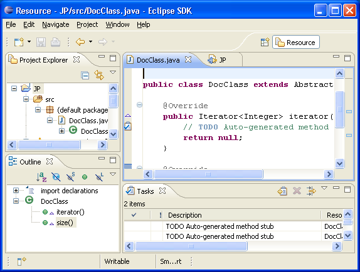Screen dimensions: 360x272
Task: Toggle Hide Fields in Outline toolbar
Action: [56, 177]
